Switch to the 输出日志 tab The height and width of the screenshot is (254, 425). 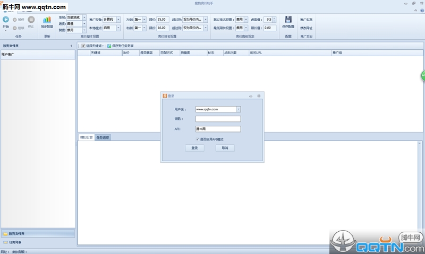87,137
